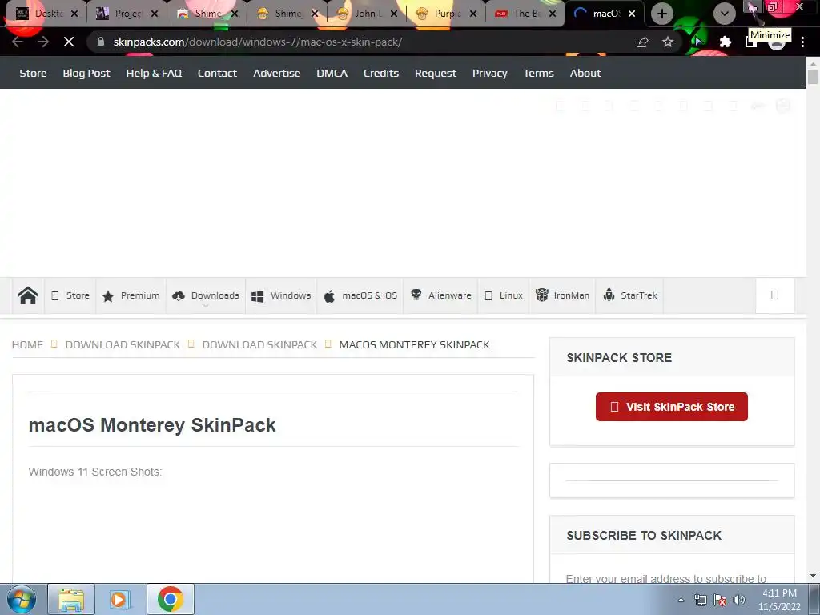Open the Alienware category
820x615 pixels.
click(440, 295)
